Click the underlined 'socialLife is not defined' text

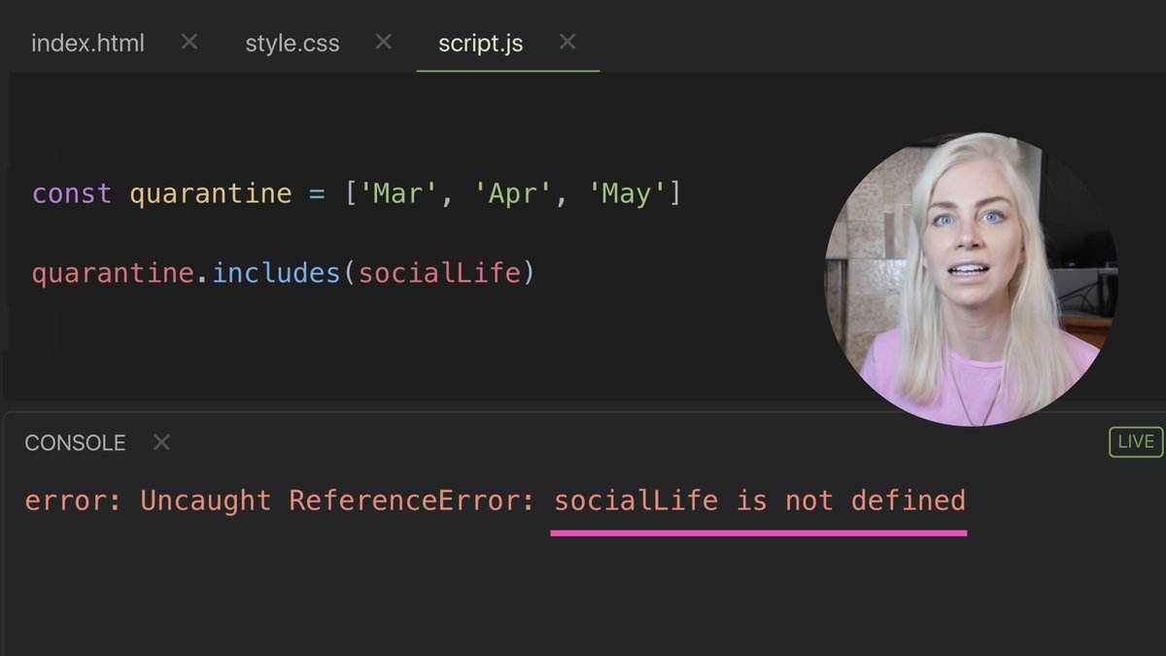tap(759, 500)
